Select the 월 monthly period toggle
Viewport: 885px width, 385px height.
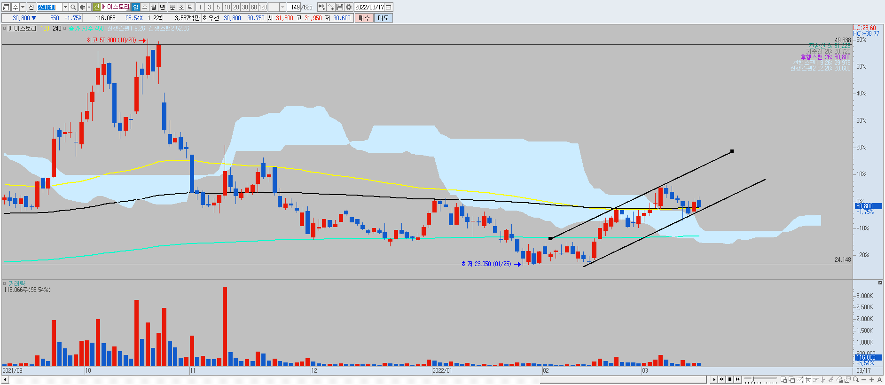(x=154, y=7)
